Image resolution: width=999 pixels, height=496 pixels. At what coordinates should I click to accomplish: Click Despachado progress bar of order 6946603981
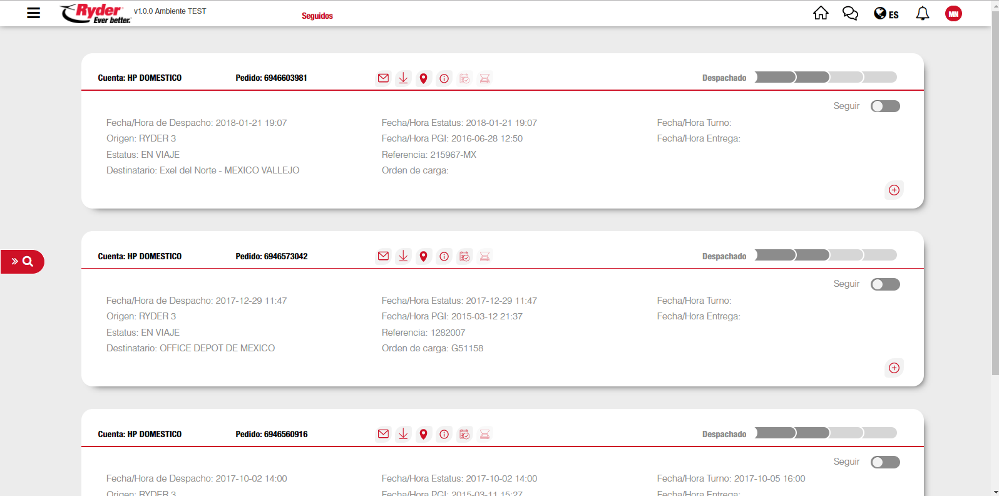pyautogui.click(x=826, y=78)
